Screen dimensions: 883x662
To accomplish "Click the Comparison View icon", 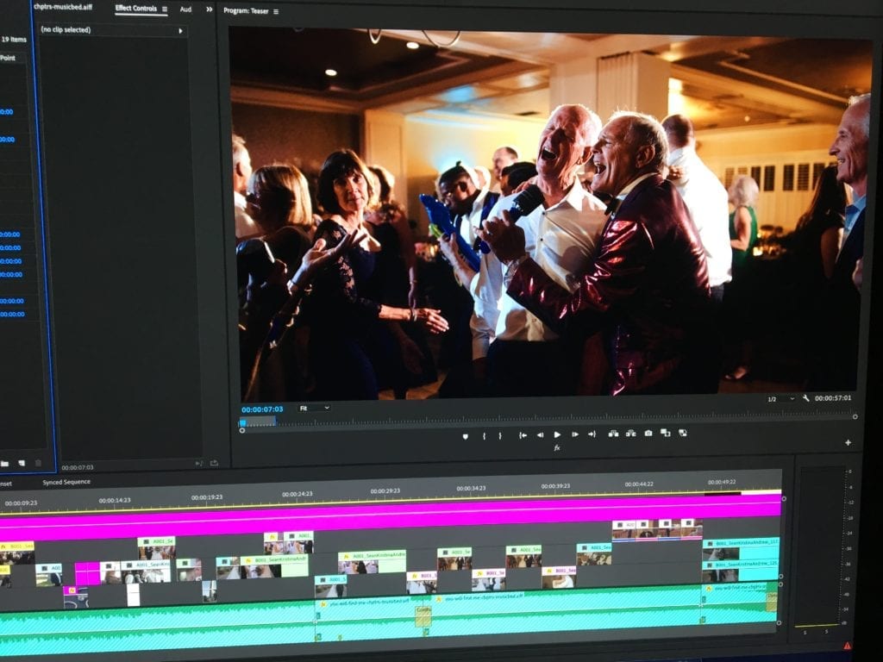I will pyautogui.click(x=665, y=433).
